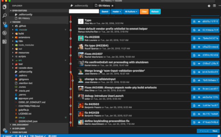The height and width of the screenshot is (137, 221).
Task: Click the blue Search button
Action: coord(105,12)
